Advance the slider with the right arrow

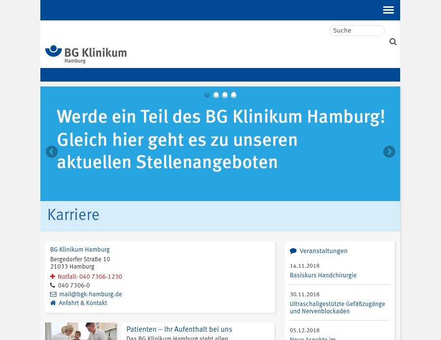(389, 152)
